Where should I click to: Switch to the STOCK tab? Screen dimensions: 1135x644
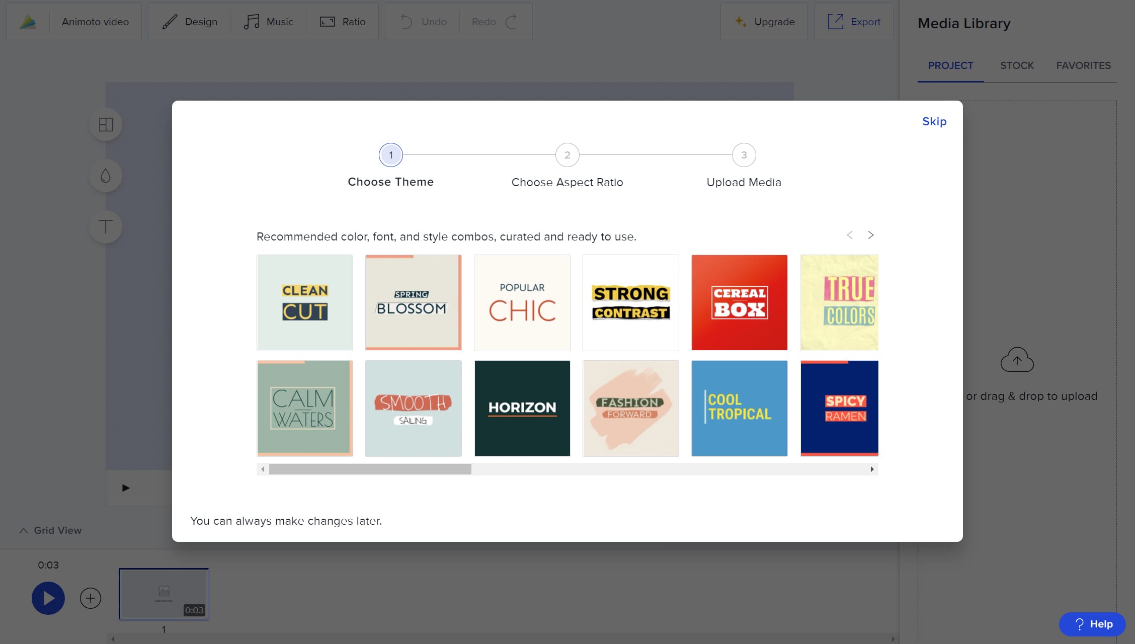coord(1017,65)
